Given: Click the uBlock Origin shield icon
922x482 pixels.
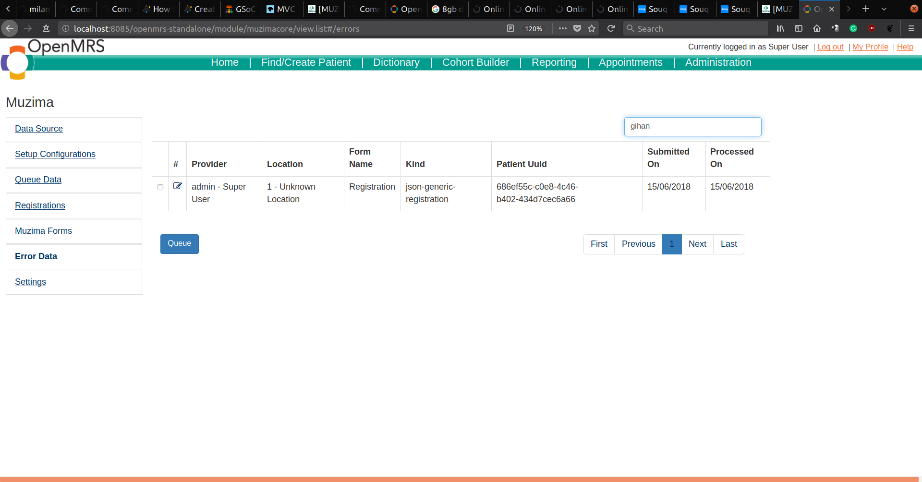Looking at the screenshot, I should coord(872,28).
